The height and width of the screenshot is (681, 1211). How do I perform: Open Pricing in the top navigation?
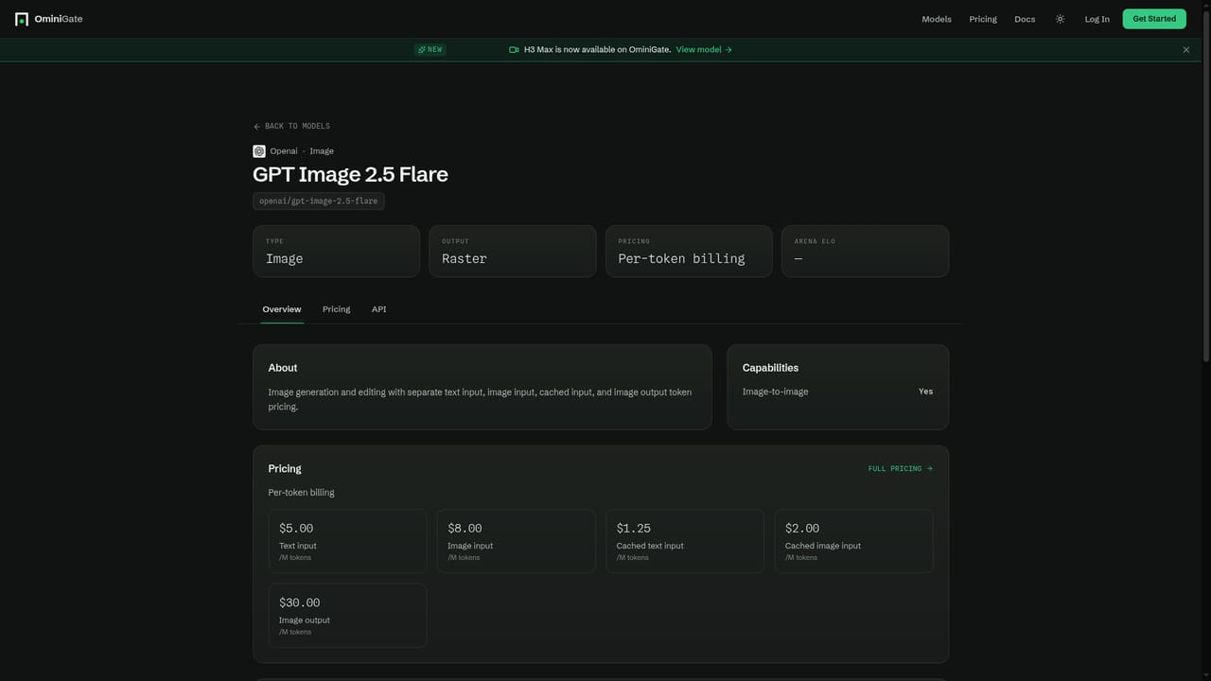[983, 19]
